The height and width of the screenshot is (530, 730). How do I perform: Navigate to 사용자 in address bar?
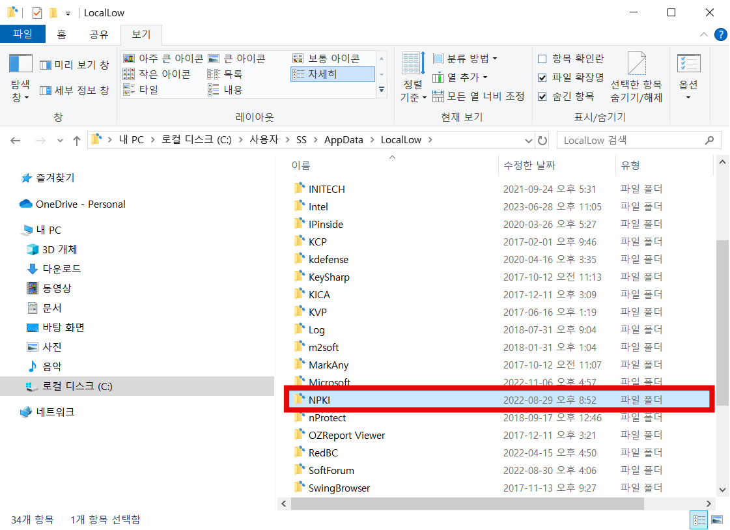(264, 140)
